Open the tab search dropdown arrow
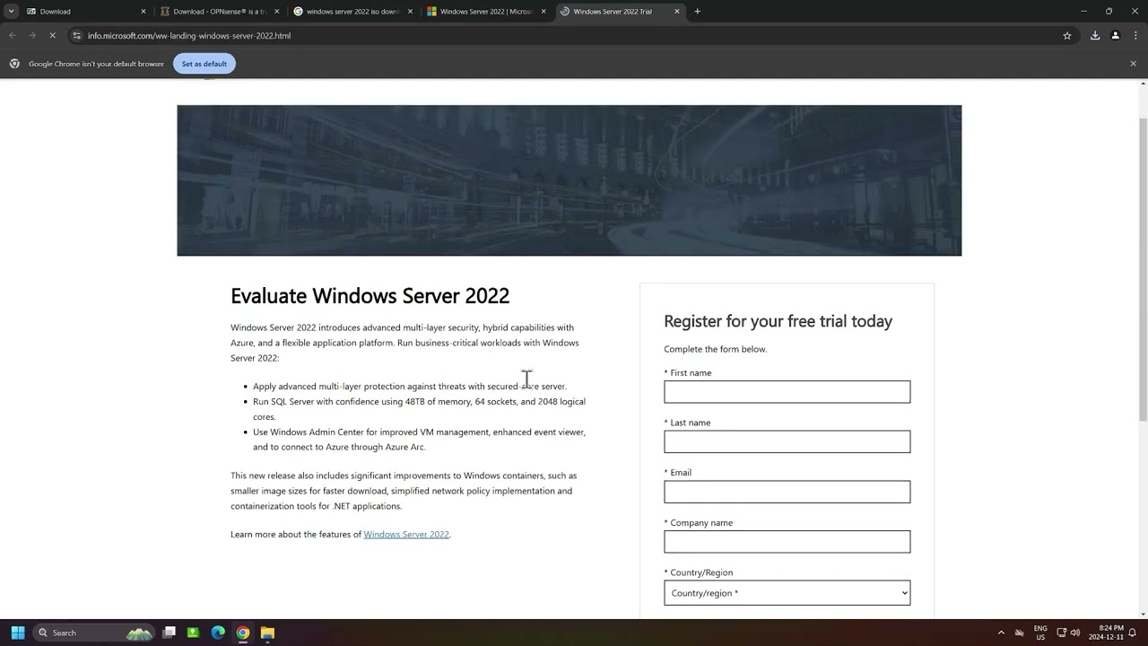The image size is (1148, 646). 11,12
